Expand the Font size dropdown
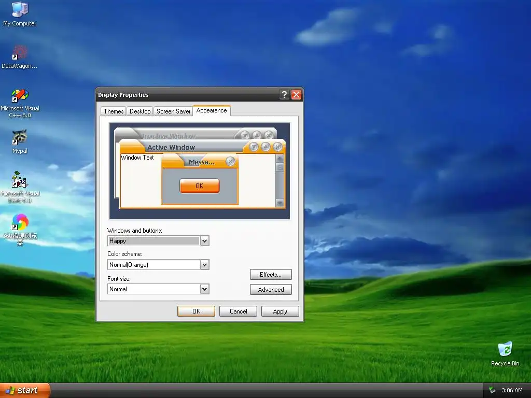 204,289
